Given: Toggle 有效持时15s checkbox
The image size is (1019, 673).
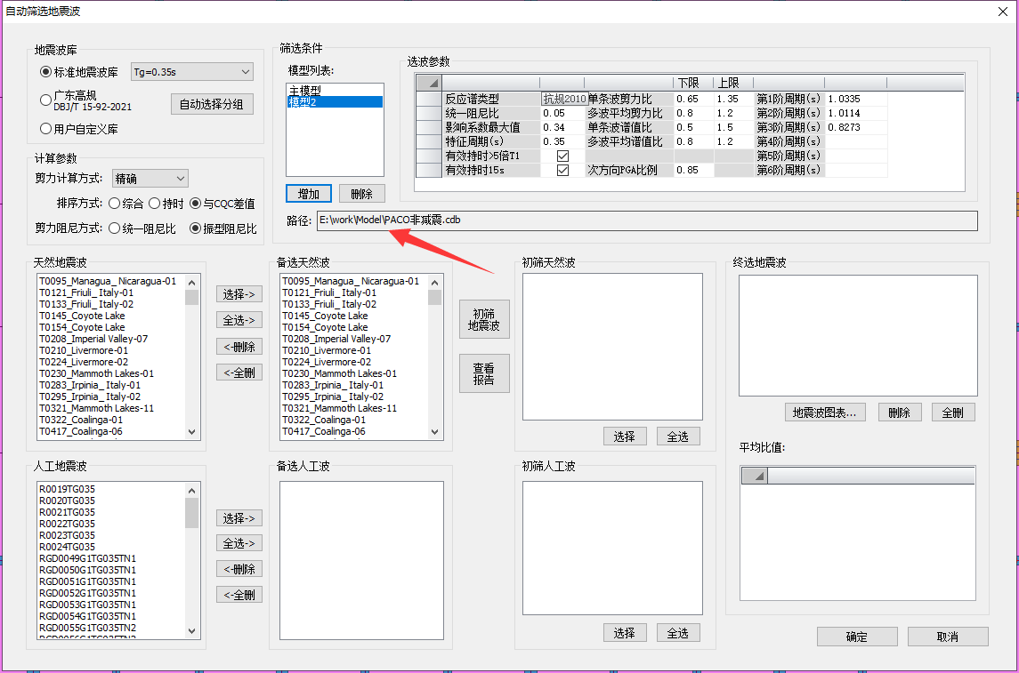Looking at the screenshot, I should 562,170.
